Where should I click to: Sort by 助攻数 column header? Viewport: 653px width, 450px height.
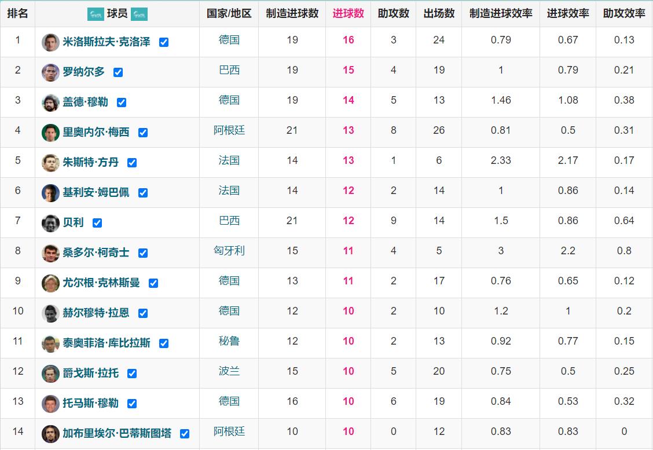click(393, 13)
